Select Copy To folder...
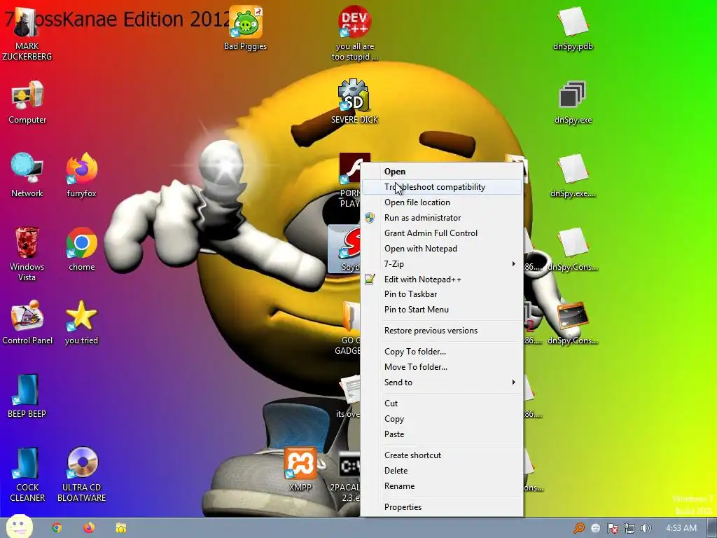 coord(442,352)
